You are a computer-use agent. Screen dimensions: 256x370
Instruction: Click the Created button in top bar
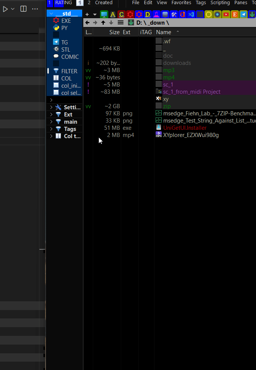(104, 3)
